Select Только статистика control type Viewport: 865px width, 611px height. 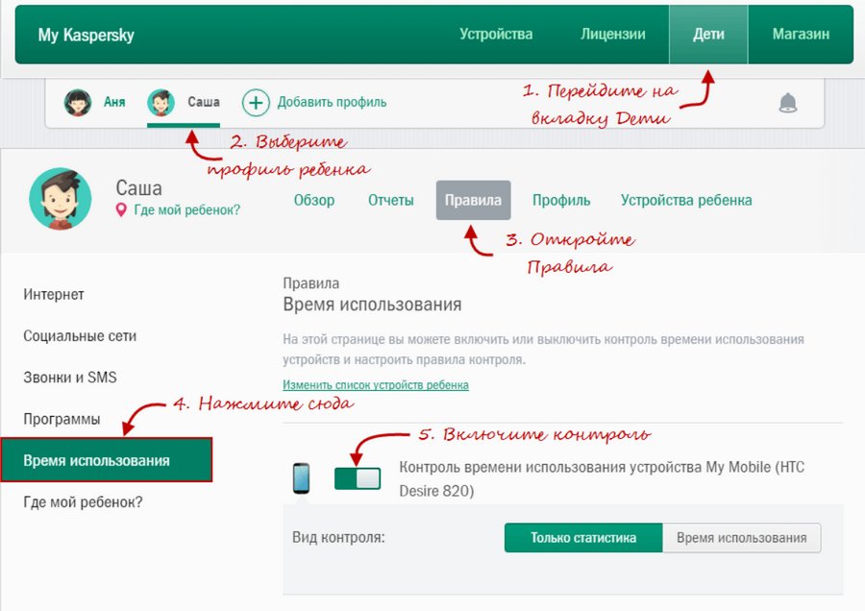click(x=583, y=538)
